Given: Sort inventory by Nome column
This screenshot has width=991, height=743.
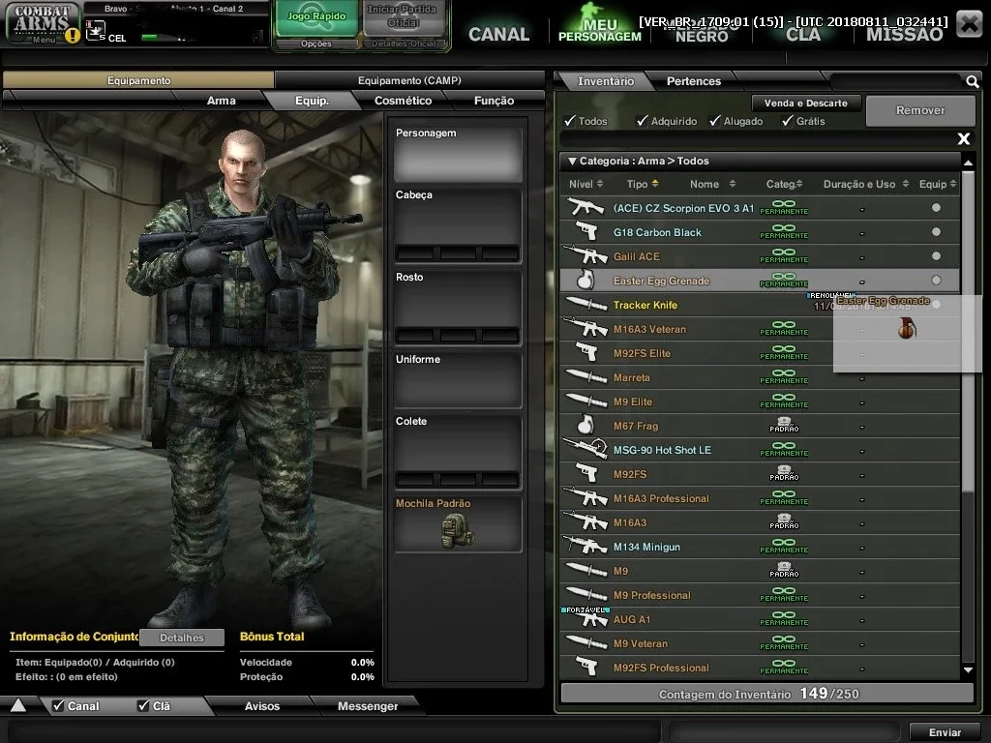Looking at the screenshot, I should (x=713, y=184).
